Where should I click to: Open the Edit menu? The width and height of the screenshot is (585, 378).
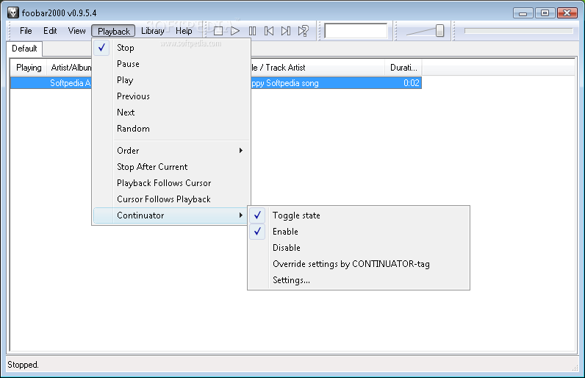click(50, 31)
